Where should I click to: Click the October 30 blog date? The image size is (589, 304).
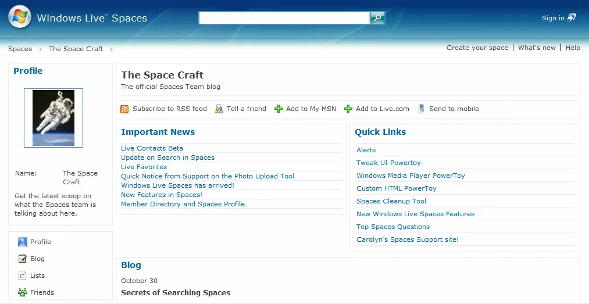pos(139,281)
